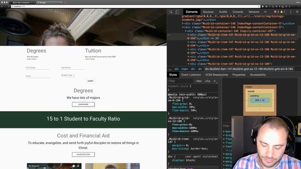Image resolution: width=301 pixels, height=169 pixels.
Task: Toggle the .cls class editor button
Action: (x=207, y=81)
